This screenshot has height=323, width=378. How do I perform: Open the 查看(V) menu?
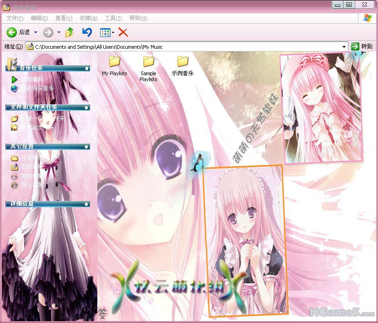tap(64, 18)
